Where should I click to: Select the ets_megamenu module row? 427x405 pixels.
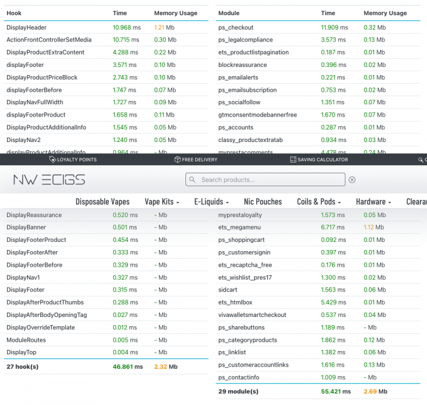(x=318, y=227)
